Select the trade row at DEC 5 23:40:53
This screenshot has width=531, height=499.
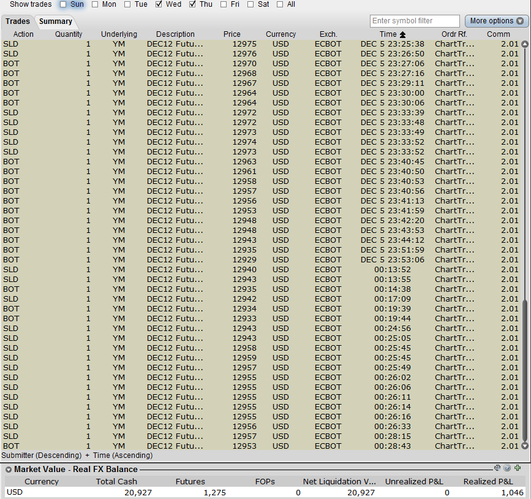point(261,181)
